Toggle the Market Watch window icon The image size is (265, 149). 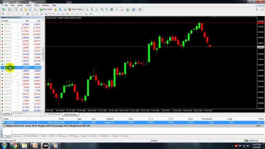coord(17,10)
